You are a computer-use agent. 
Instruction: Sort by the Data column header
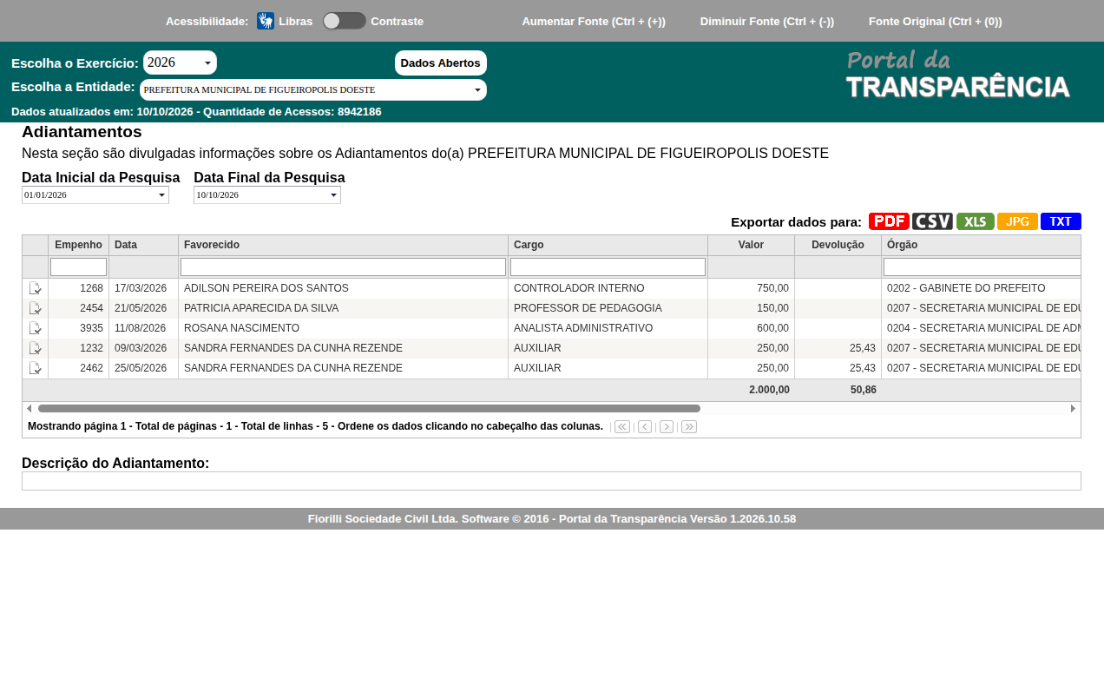[143, 245]
